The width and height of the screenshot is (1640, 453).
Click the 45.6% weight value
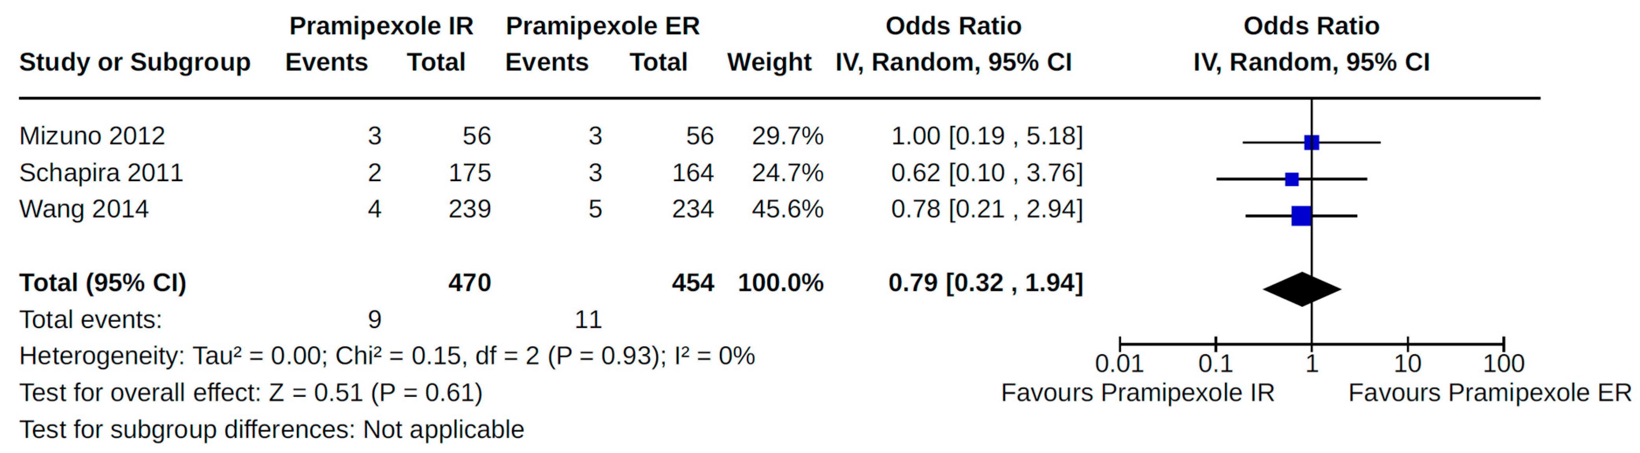[788, 209]
